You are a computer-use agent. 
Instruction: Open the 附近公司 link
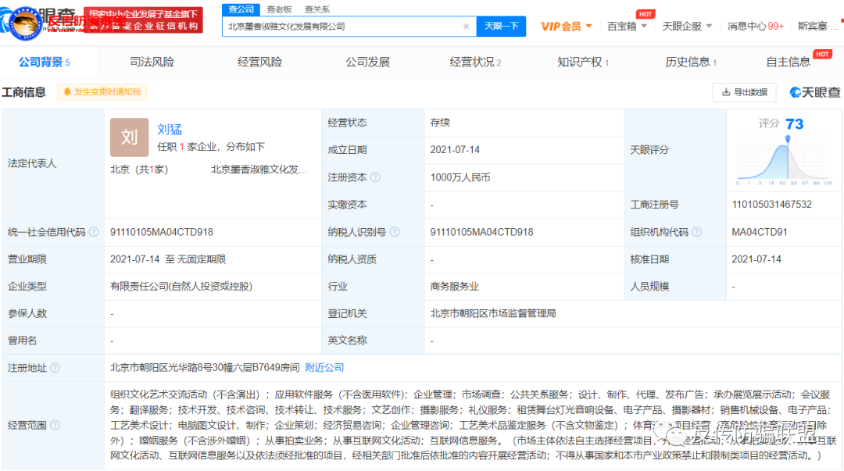[x=324, y=367]
